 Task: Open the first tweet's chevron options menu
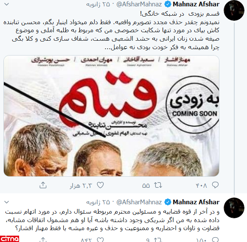(x=7, y=4)
